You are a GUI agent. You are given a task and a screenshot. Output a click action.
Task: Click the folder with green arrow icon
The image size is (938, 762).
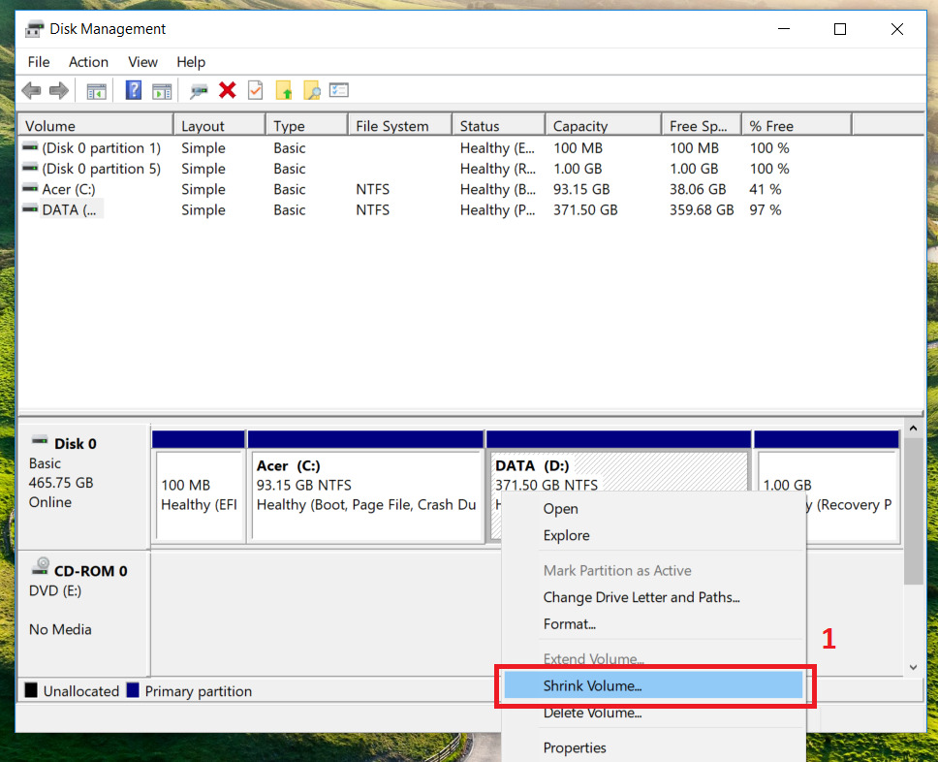(284, 90)
